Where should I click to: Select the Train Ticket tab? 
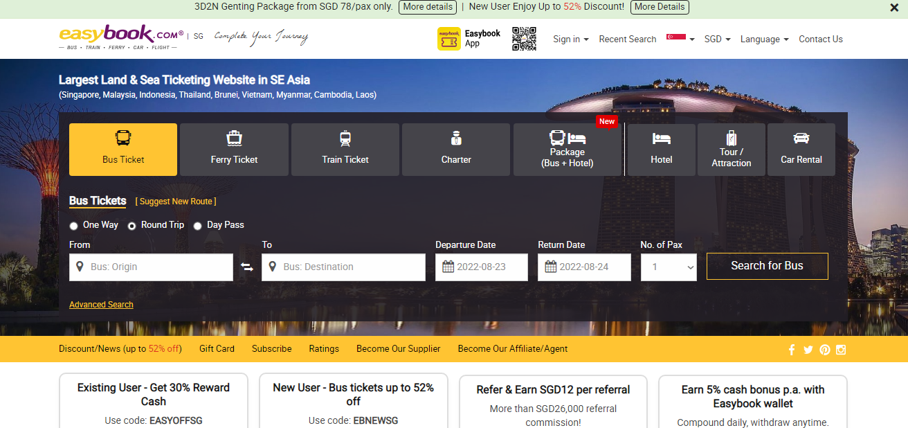click(x=345, y=150)
